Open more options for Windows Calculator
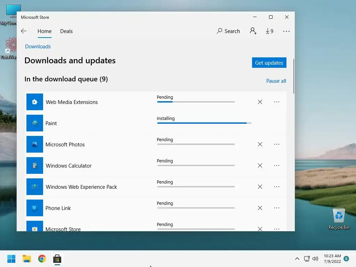Image resolution: width=356 pixels, height=267 pixels. pyautogui.click(x=276, y=165)
